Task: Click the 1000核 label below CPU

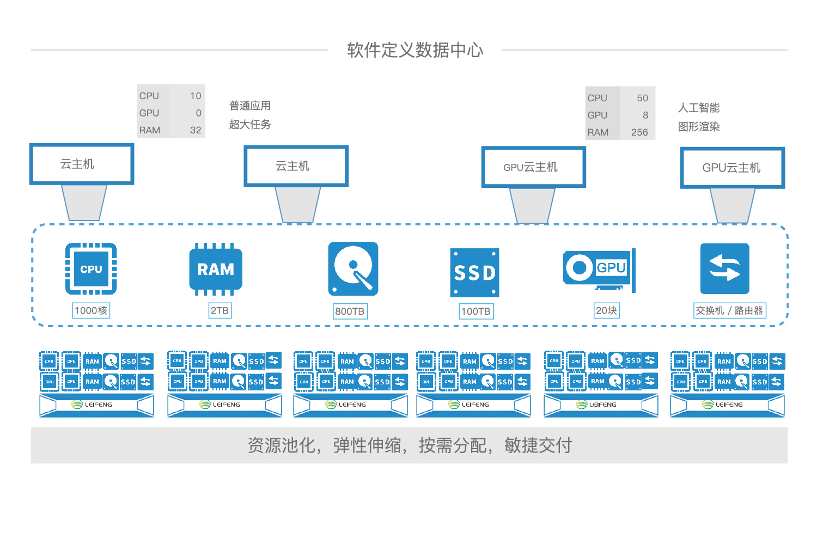Action: pyautogui.click(x=90, y=310)
